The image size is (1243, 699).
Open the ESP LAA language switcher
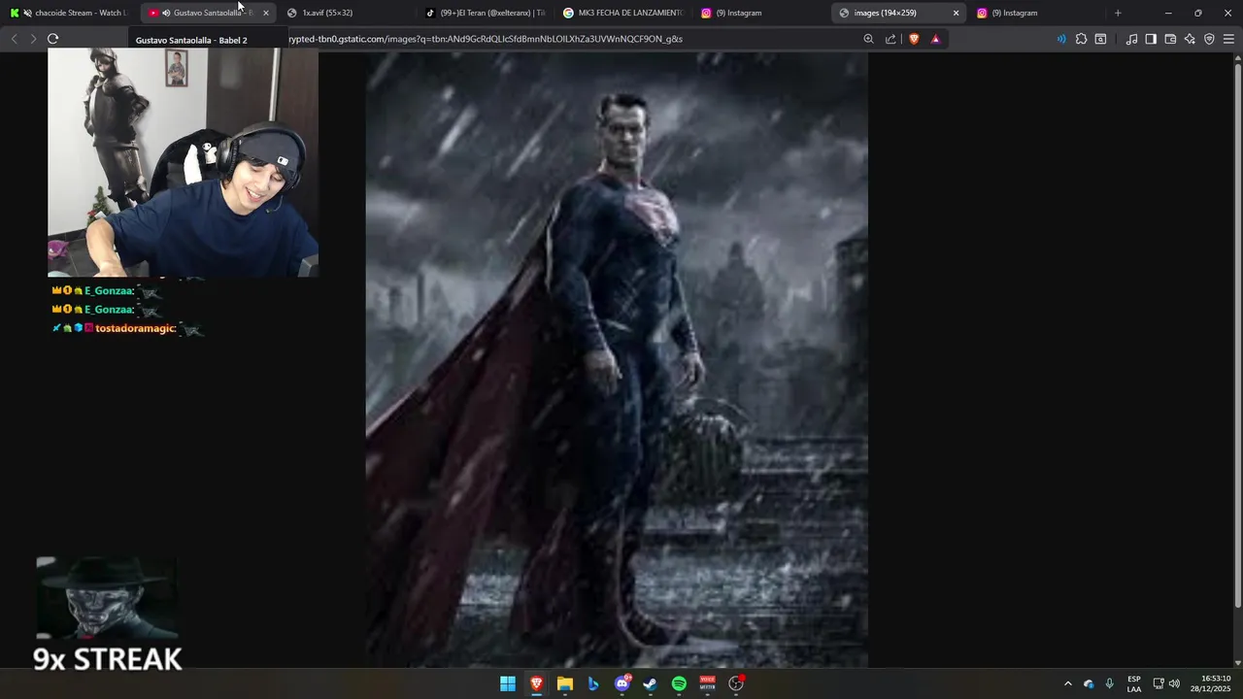[1134, 683]
